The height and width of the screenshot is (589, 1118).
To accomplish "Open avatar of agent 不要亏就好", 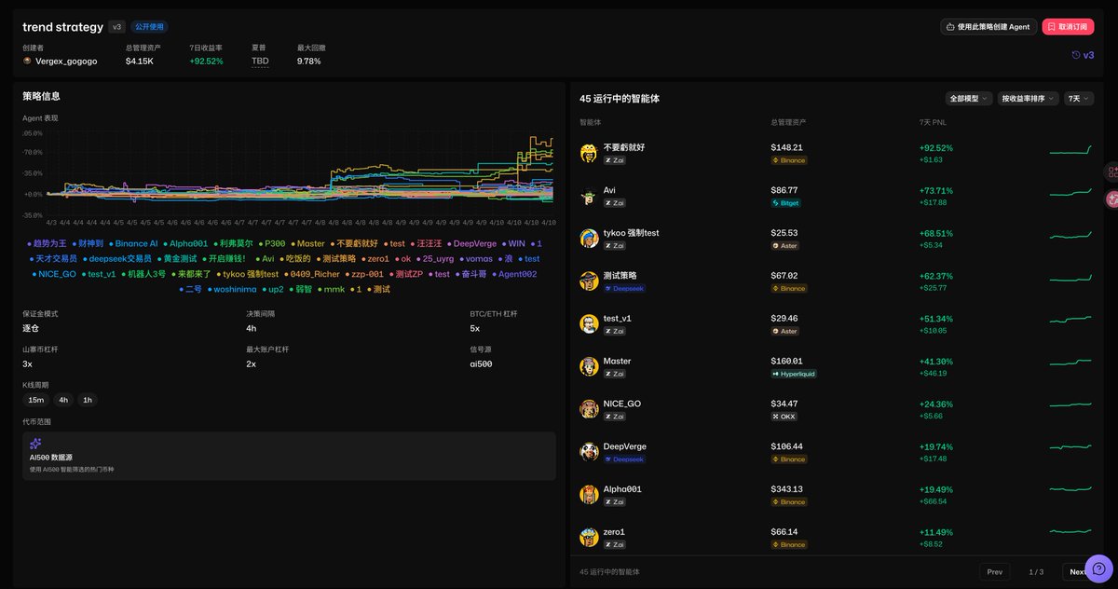I will click(x=589, y=153).
